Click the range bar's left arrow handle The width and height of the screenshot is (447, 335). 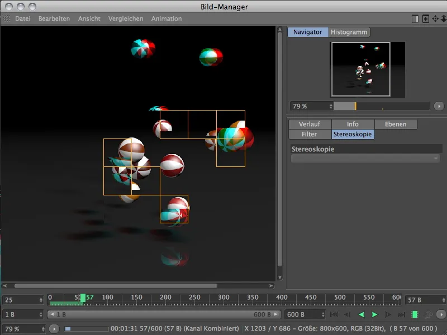coord(52,314)
